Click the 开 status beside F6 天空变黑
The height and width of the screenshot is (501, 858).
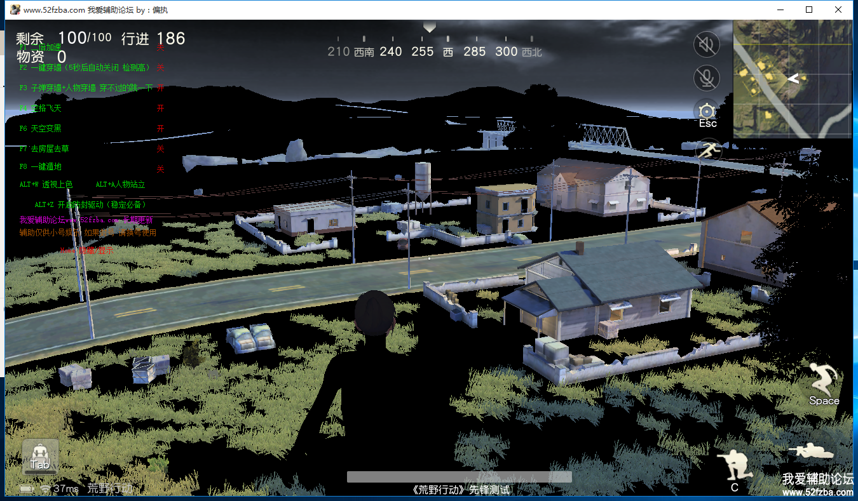pos(161,128)
